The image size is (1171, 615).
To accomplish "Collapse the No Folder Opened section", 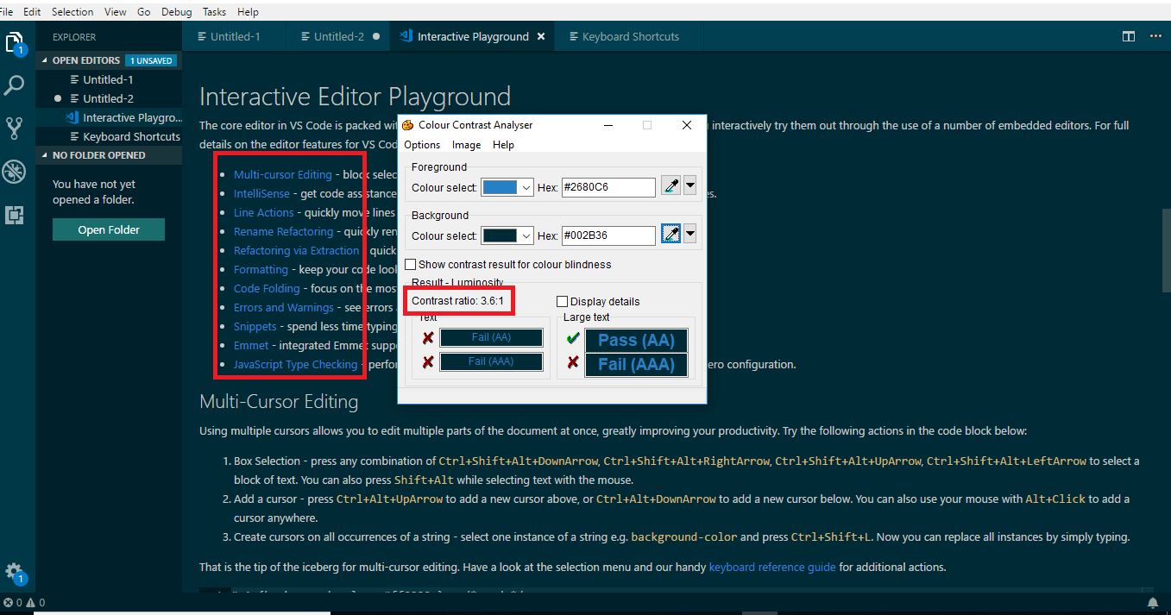I will pos(45,155).
